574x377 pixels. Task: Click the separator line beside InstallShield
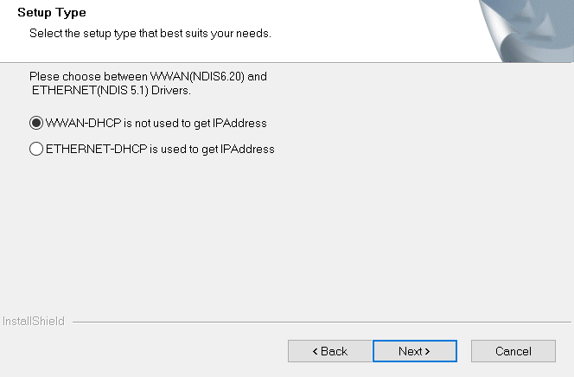tap(320, 322)
